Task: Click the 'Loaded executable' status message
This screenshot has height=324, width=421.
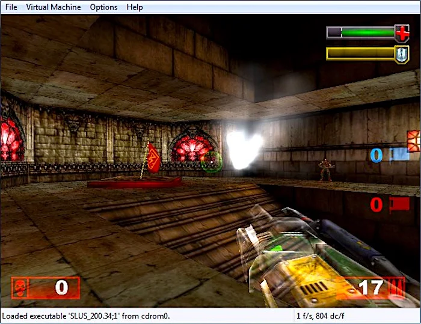Action: [x=86, y=316]
